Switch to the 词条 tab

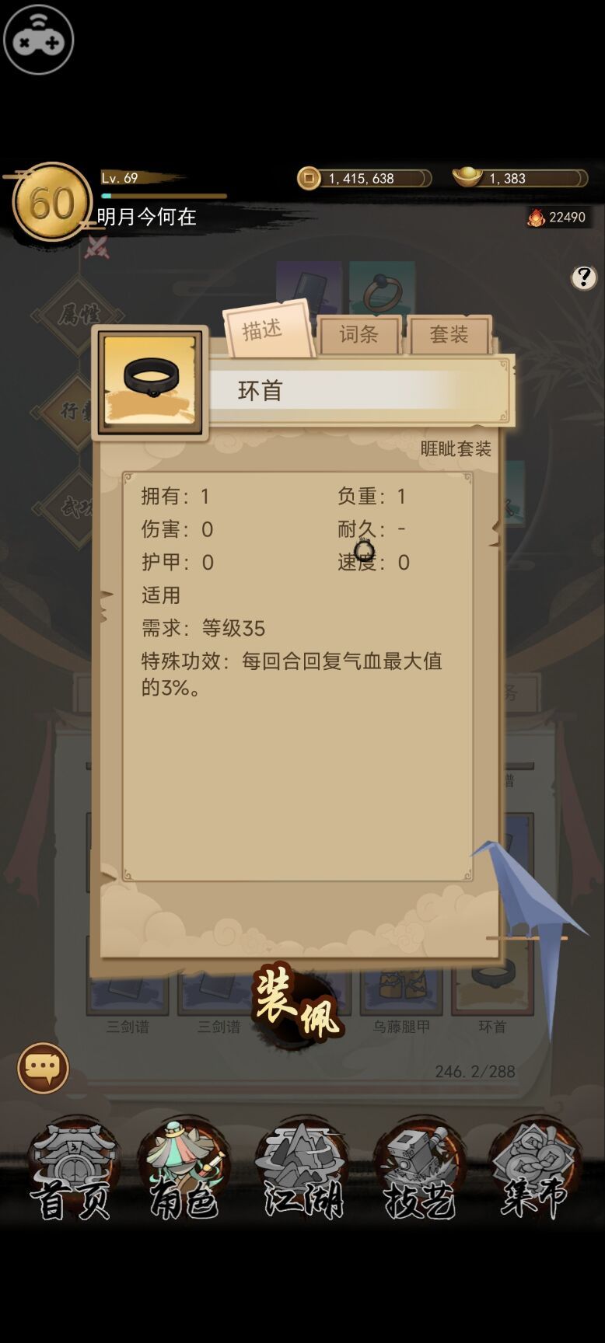(358, 334)
